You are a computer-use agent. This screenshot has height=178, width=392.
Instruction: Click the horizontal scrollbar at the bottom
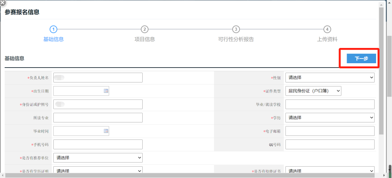tap(181, 175)
